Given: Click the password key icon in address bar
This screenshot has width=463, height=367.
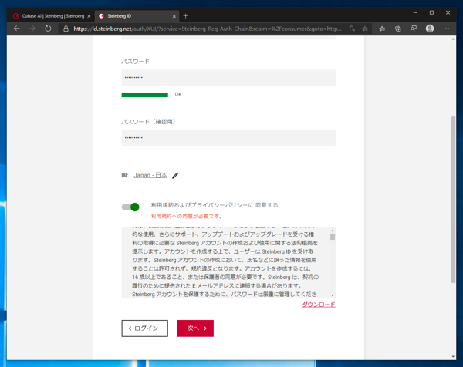Looking at the screenshot, I should [352, 29].
